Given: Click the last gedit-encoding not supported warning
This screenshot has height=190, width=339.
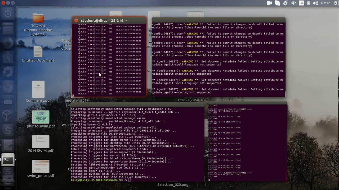Looking at the screenshot, I should tap(218, 91).
